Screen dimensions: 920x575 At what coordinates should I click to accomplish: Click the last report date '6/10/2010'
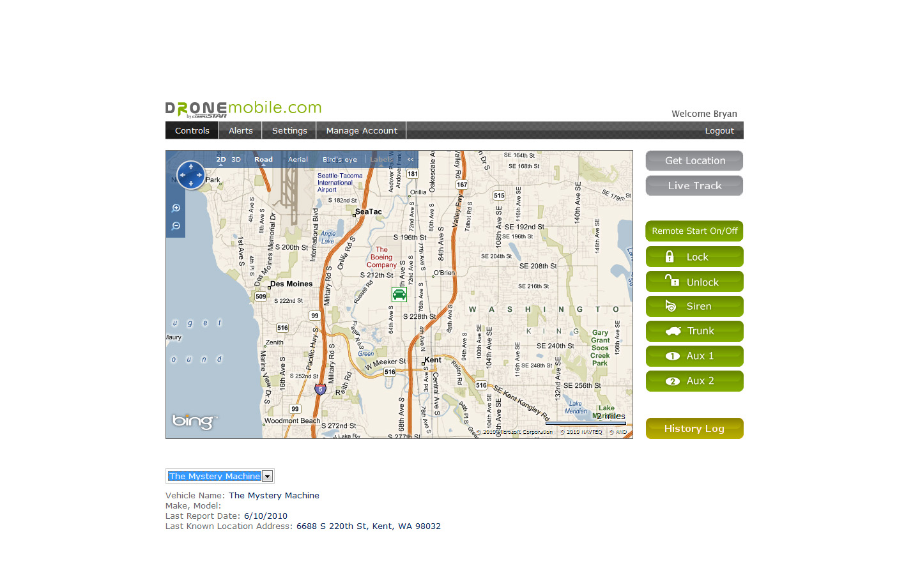coord(266,516)
